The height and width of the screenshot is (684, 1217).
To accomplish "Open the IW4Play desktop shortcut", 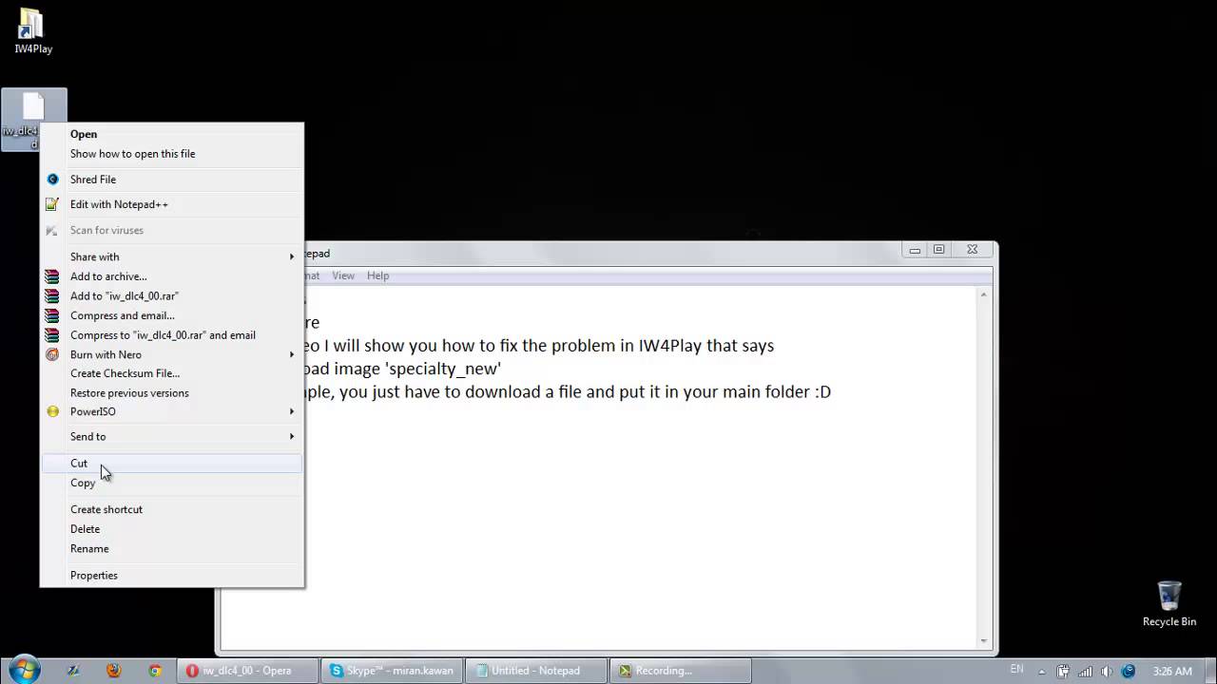I will tap(33, 30).
